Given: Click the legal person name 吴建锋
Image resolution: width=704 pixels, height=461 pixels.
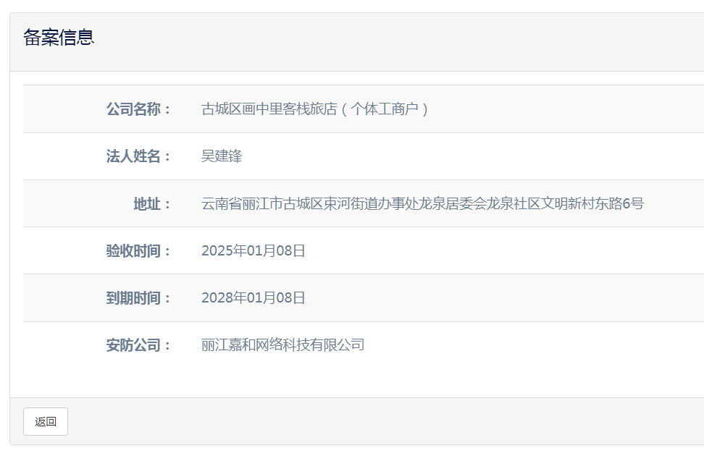Looking at the screenshot, I should click(222, 156).
